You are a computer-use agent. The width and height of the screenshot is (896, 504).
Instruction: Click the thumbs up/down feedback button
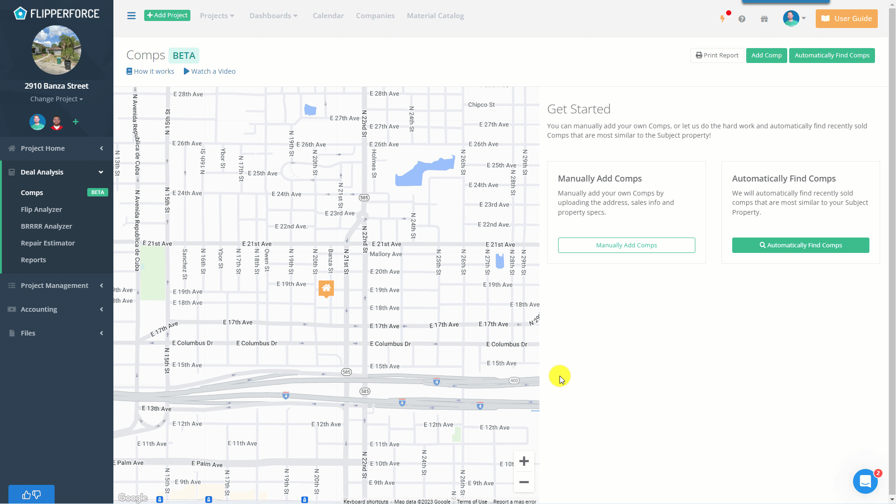pyautogui.click(x=31, y=494)
